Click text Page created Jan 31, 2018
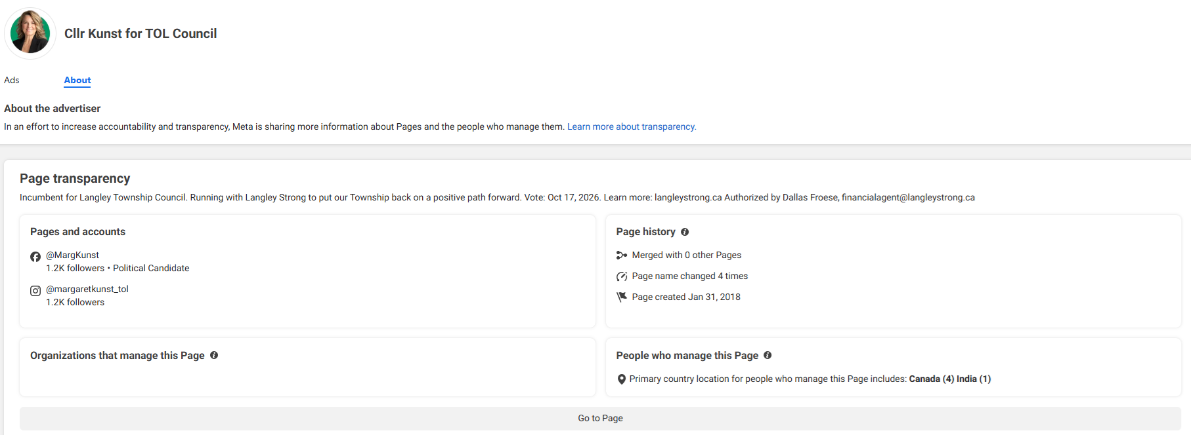The image size is (1191, 435). click(x=686, y=297)
